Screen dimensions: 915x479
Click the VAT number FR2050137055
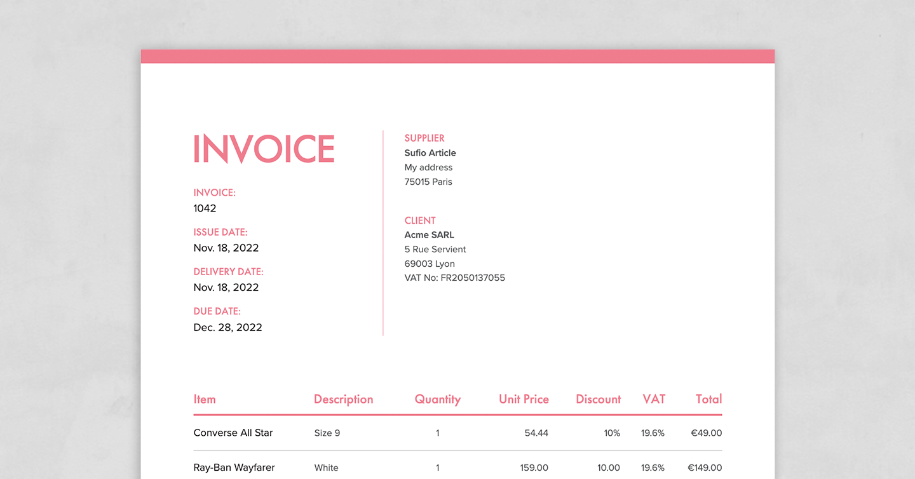pyautogui.click(x=455, y=278)
